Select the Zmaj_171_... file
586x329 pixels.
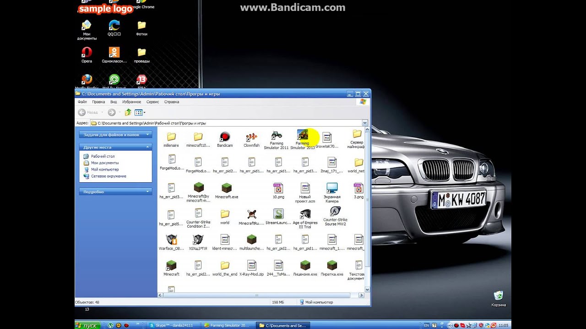332,165
